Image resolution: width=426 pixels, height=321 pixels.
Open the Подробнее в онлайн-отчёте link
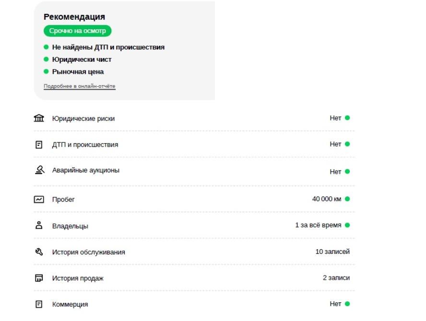79,86
